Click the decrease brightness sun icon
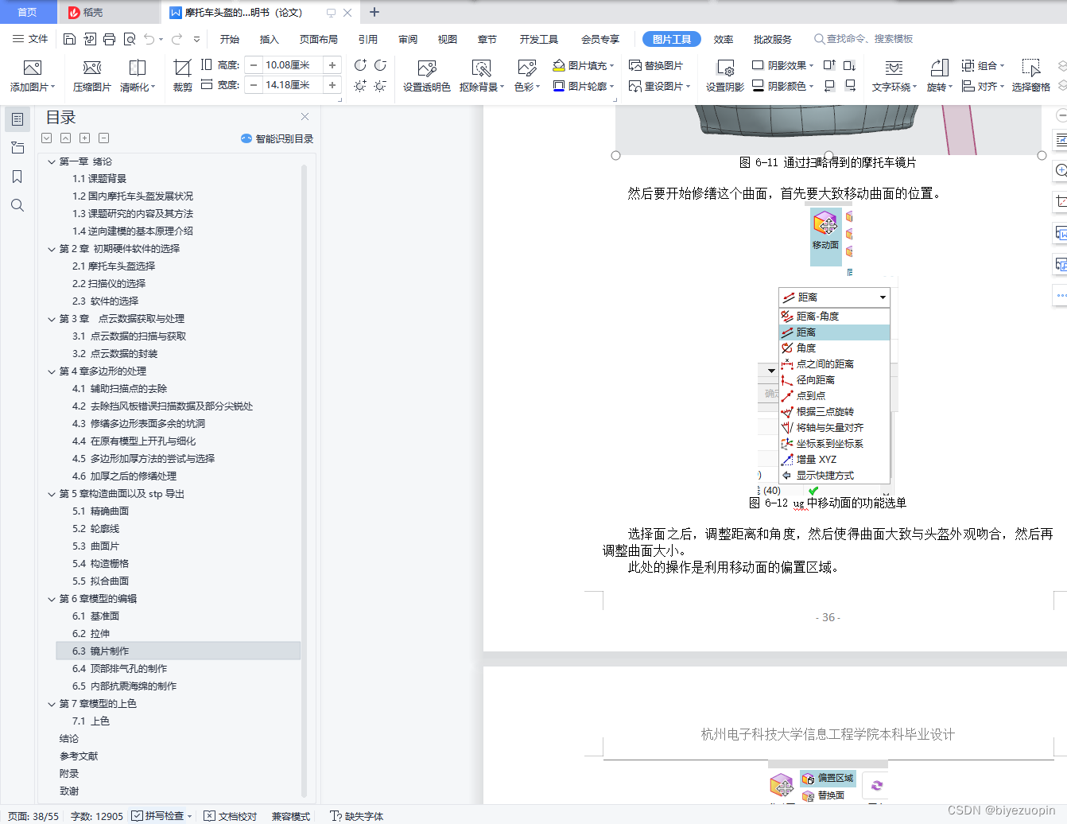Viewport: 1067px width, 824px height. tap(380, 86)
